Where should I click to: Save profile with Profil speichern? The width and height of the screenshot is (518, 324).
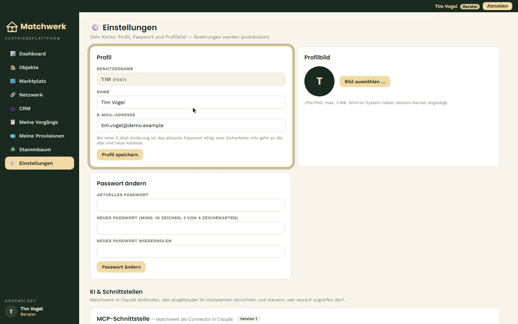(120, 154)
